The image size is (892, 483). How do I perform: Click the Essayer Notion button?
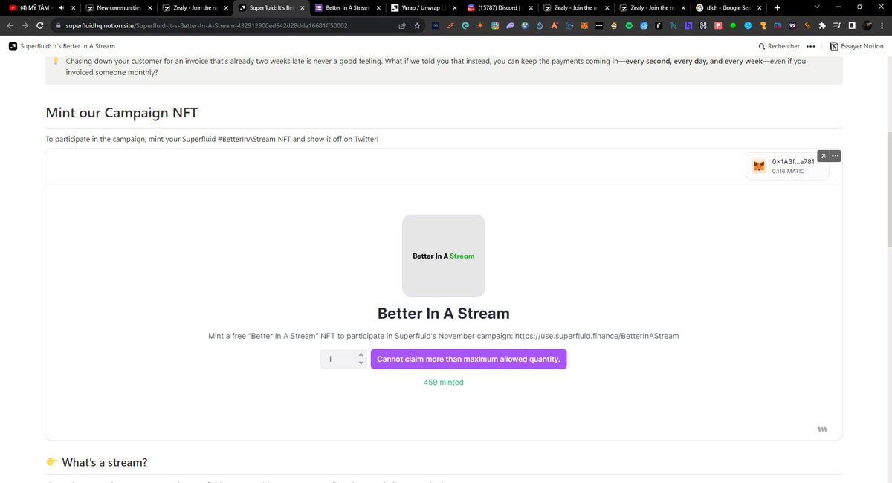pos(856,46)
